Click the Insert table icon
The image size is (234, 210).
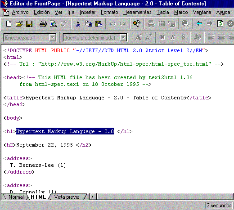(x=161, y=24)
